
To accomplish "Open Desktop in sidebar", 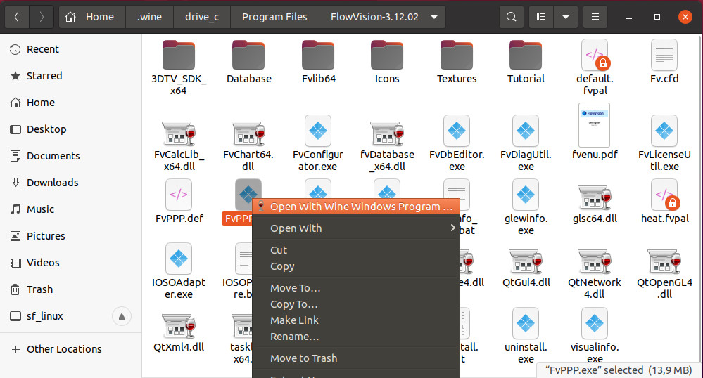I will pyautogui.click(x=71, y=129).
